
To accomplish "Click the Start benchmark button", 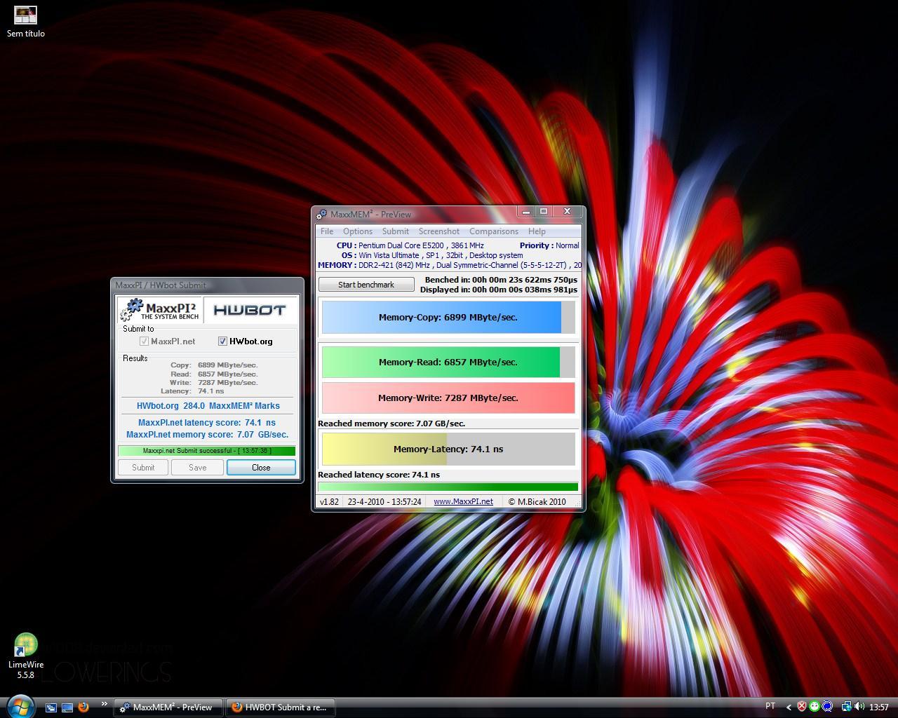I will [x=366, y=285].
